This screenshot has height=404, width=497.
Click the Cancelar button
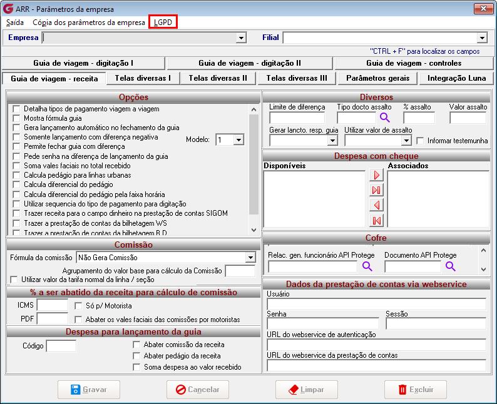pyautogui.click(x=198, y=390)
